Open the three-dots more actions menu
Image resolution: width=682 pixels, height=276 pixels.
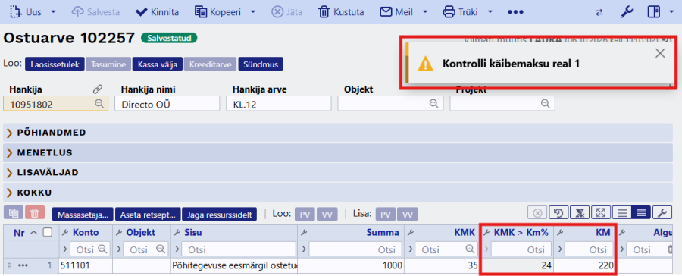coord(515,12)
